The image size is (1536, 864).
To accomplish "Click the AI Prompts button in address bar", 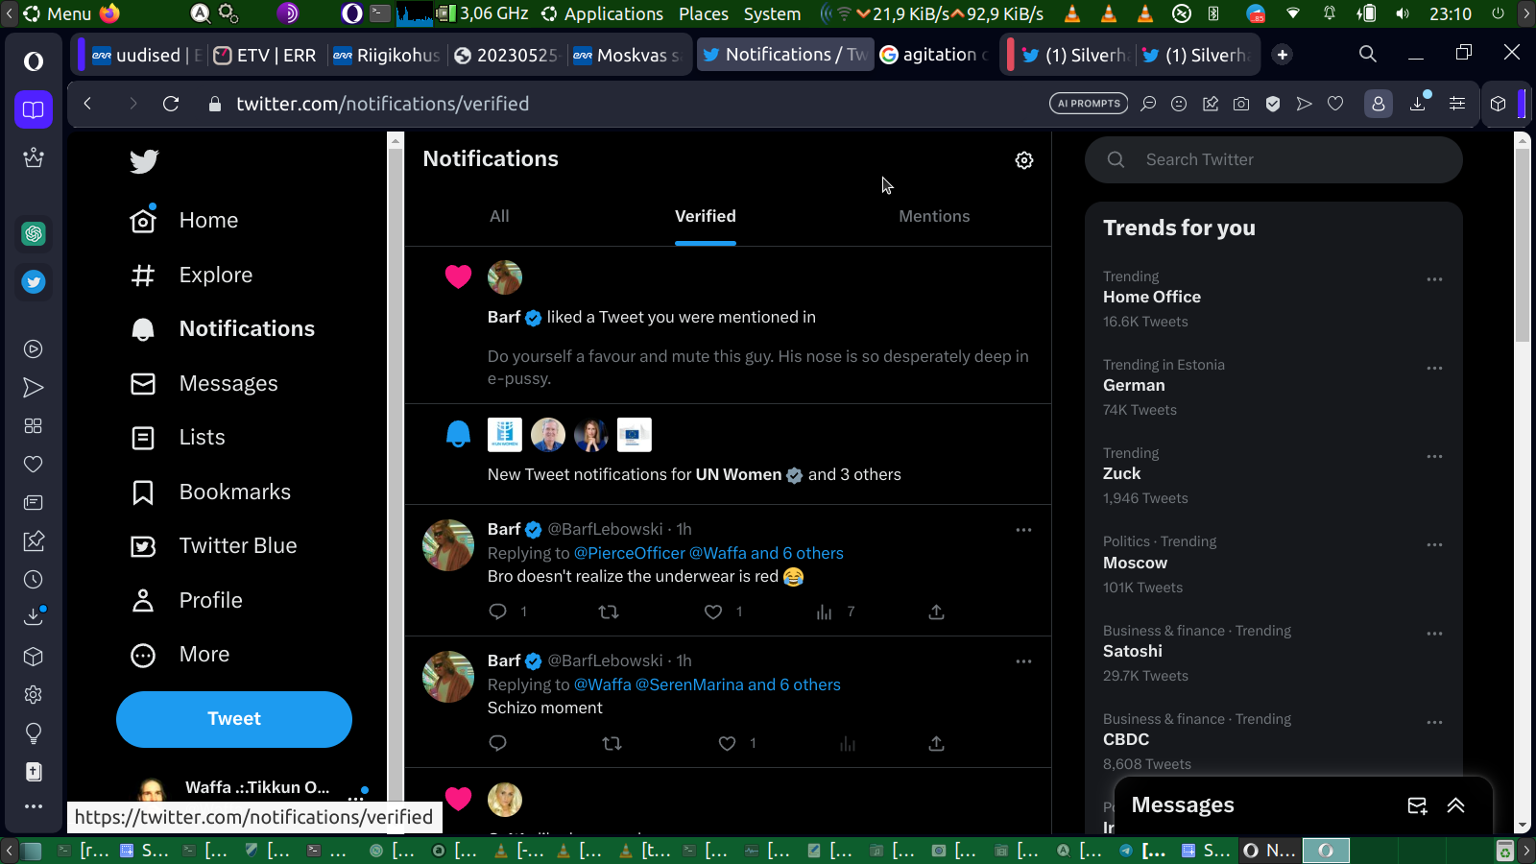I will click(x=1089, y=104).
